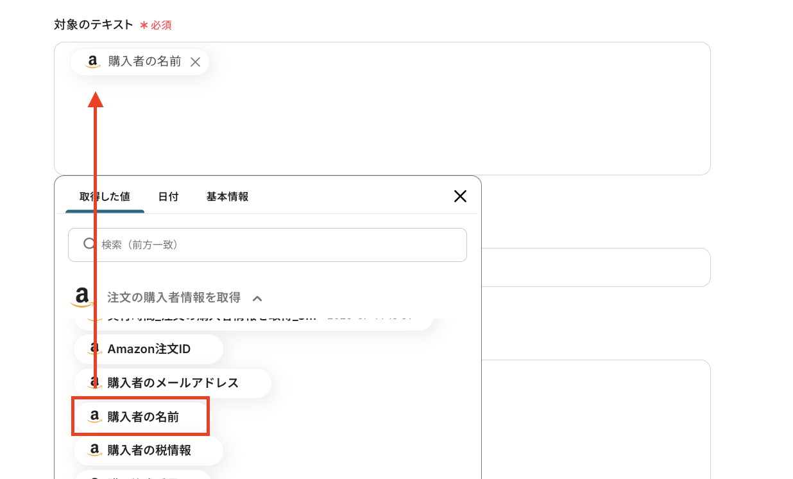This screenshot has height=479, width=793.
Task: Switch to the 取得した値 tab
Action: 105,196
